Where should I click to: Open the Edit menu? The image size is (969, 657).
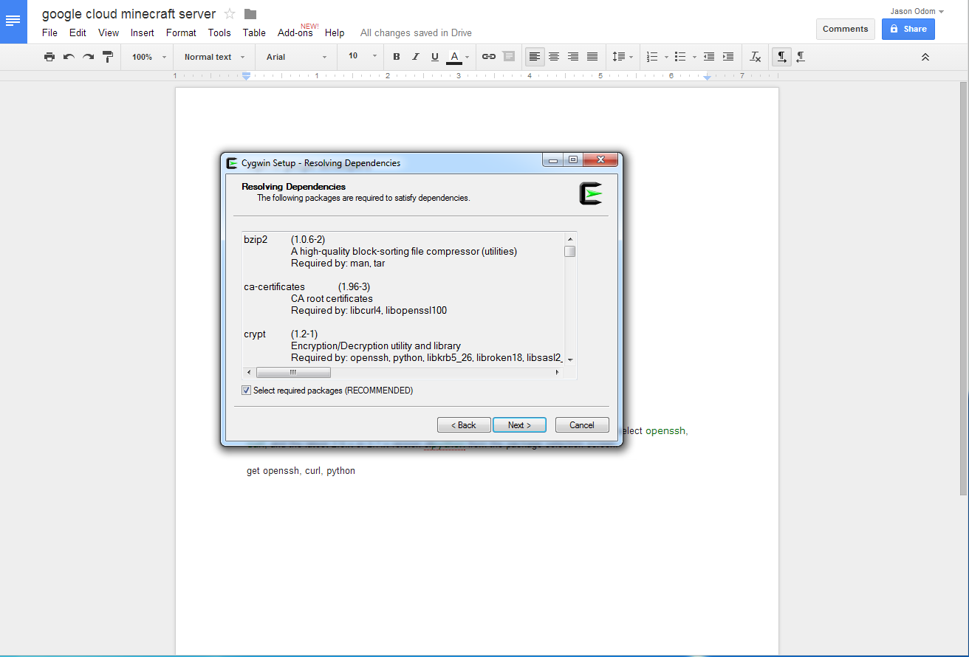pos(78,32)
